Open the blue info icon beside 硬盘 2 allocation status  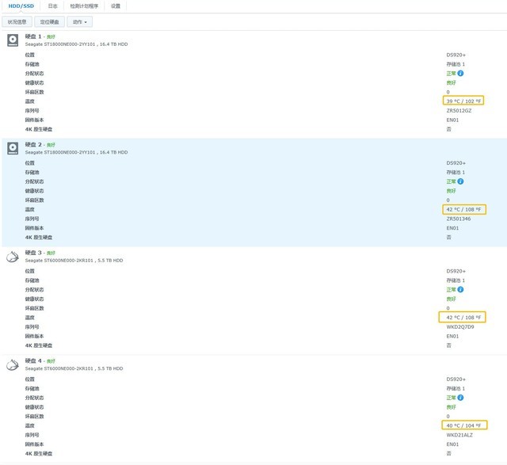460,181
